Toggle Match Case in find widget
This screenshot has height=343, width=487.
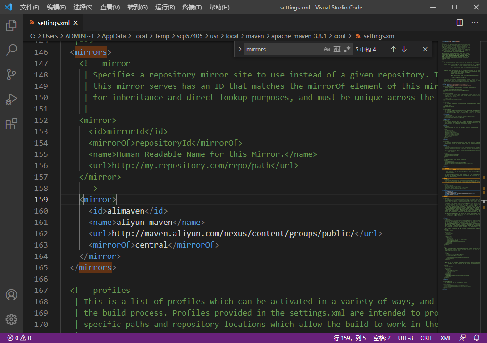327,49
